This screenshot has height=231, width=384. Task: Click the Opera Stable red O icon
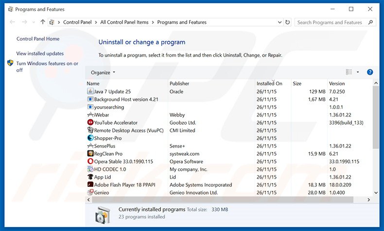point(90,161)
